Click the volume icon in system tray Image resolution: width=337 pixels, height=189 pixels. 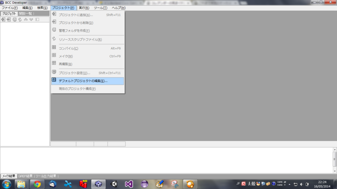(x=302, y=184)
